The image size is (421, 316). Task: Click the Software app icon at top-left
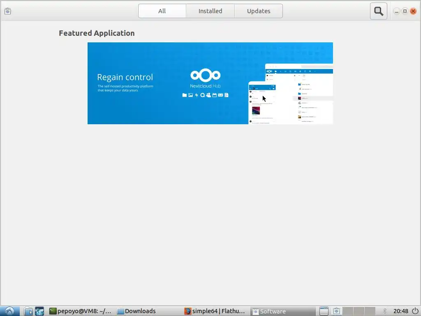(x=7, y=11)
